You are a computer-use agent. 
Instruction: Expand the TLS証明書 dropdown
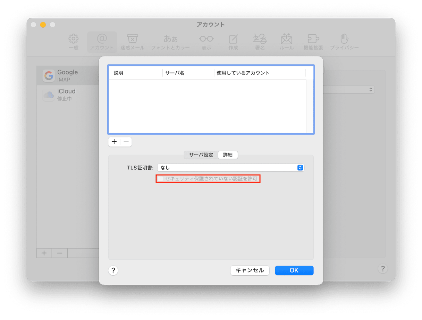click(x=230, y=168)
